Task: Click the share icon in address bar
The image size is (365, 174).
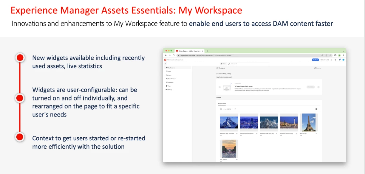Action: click(x=326, y=55)
